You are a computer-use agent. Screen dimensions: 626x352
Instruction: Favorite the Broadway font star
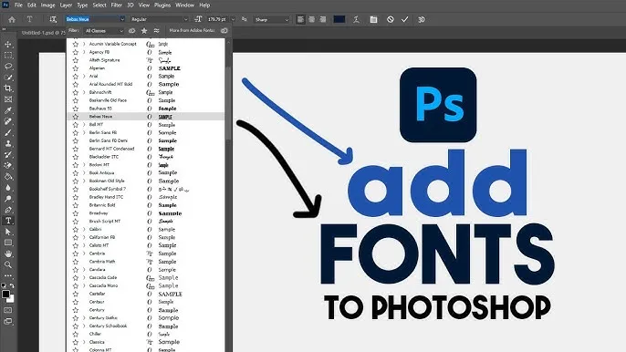[x=76, y=213]
